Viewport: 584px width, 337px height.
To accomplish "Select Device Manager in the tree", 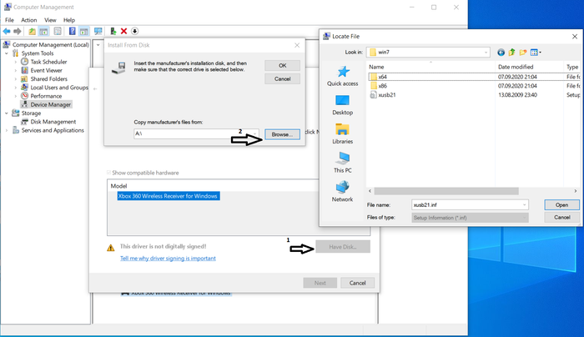I will pyautogui.click(x=50, y=104).
